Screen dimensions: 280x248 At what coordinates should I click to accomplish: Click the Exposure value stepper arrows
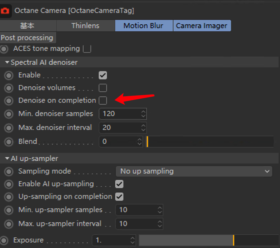[x=132, y=240]
